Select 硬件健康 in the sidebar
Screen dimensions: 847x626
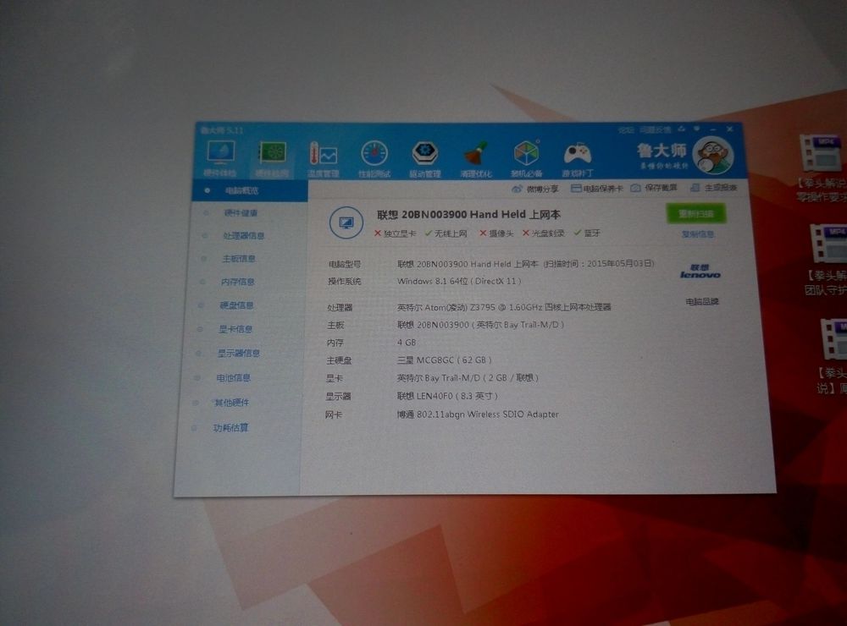241,213
